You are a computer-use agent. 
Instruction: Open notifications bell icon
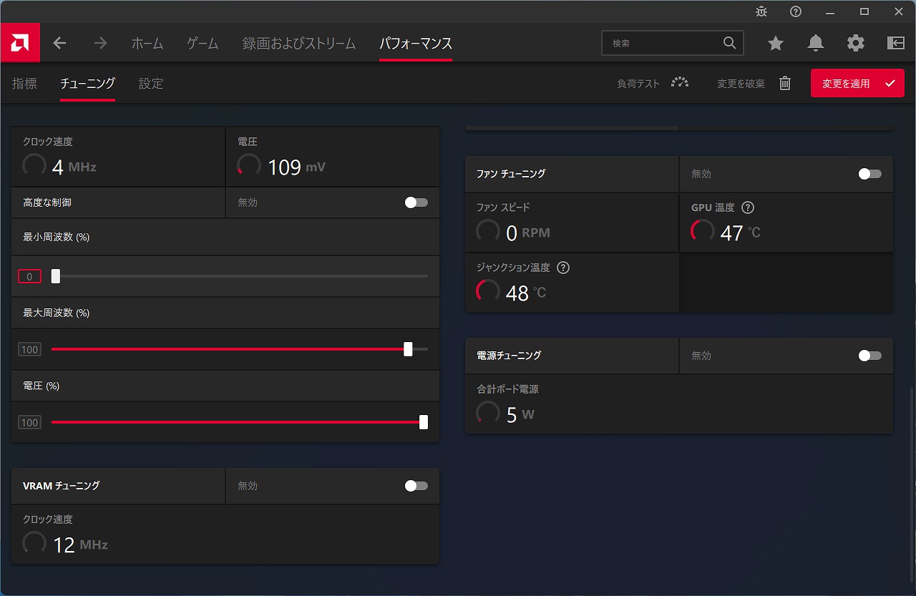coord(816,44)
